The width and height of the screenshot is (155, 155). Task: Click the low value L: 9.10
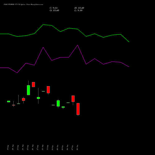[x=78, y=11]
